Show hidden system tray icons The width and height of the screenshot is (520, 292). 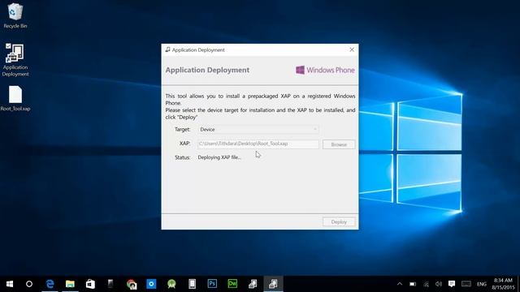[x=400, y=284]
